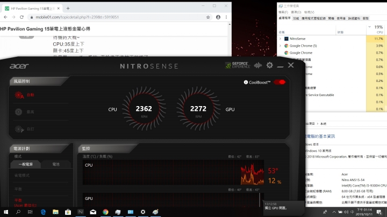Switch to NitroSense on the taskbar
387x217 pixels.
(81, 212)
